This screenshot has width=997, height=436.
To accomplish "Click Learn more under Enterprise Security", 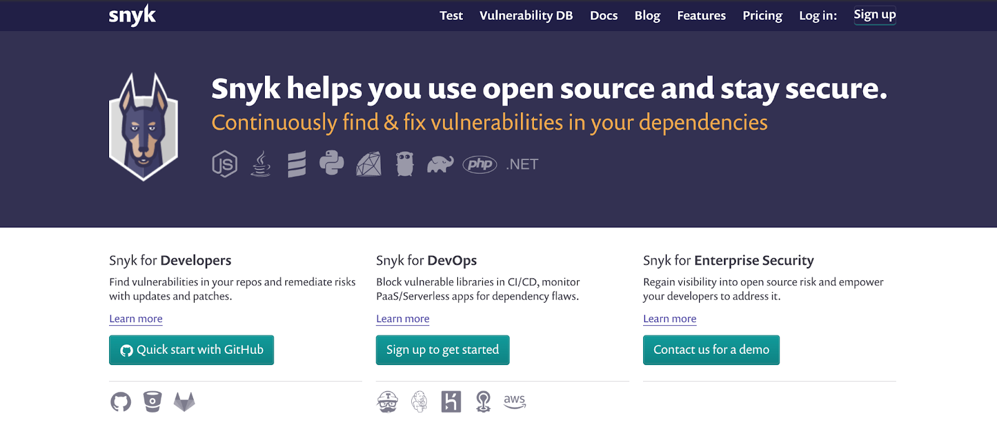I will (670, 319).
